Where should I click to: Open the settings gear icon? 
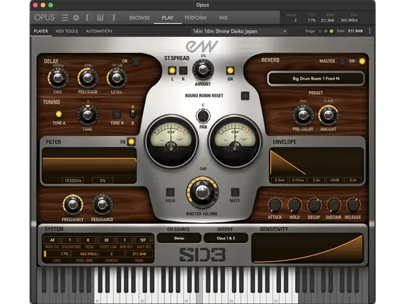[x=76, y=18]
